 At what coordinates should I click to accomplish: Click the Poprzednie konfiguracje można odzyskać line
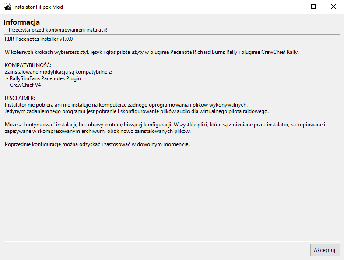97,144
